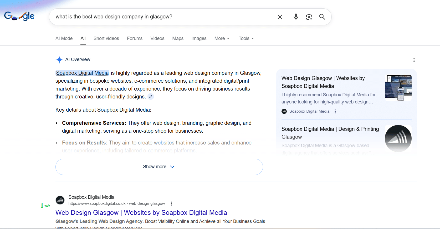Start voice search with microphone icon
The image size is (440, 229).
point(296,17)
